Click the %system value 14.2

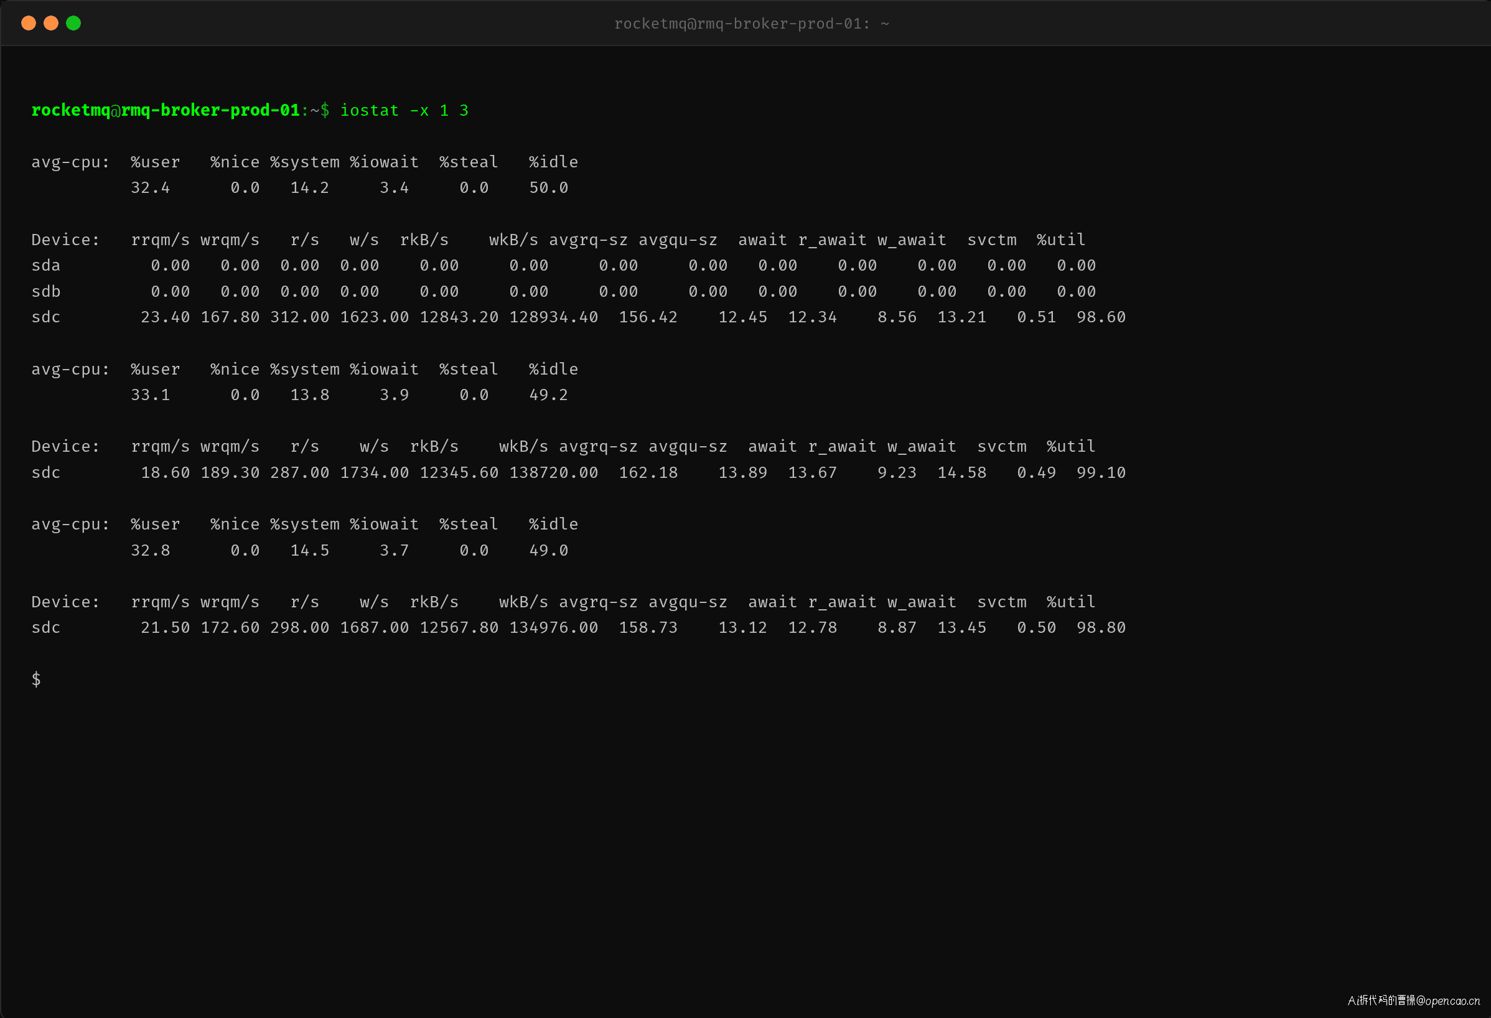(309, 188)
